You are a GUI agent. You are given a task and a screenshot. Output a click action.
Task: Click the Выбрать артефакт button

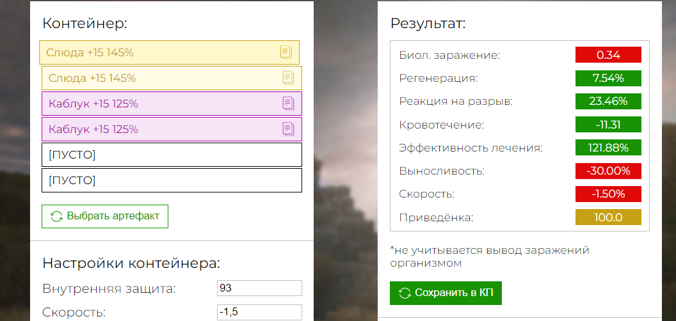point(105,216)
